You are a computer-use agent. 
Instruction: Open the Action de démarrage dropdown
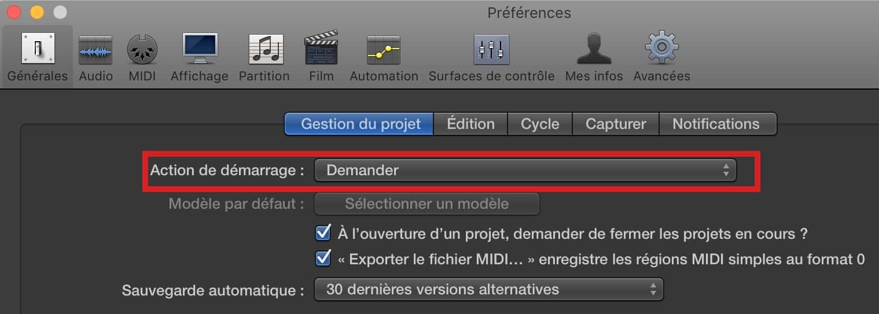pos(525,170)
